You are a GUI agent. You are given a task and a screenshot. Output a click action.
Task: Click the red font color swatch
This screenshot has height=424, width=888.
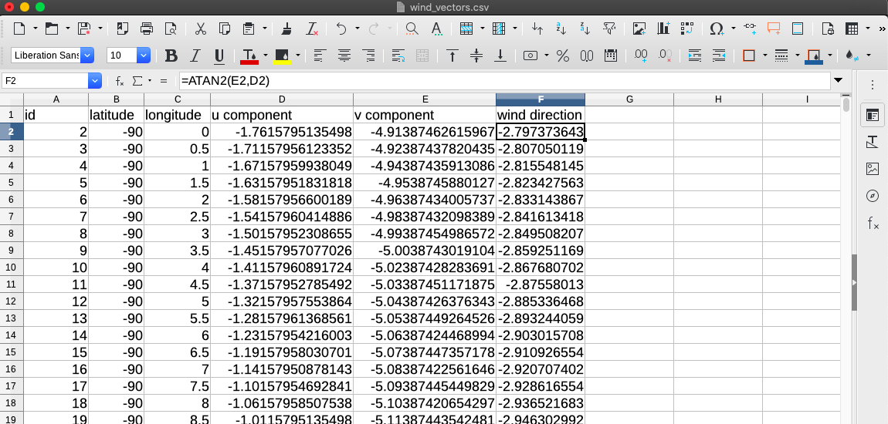coord(249,56)
